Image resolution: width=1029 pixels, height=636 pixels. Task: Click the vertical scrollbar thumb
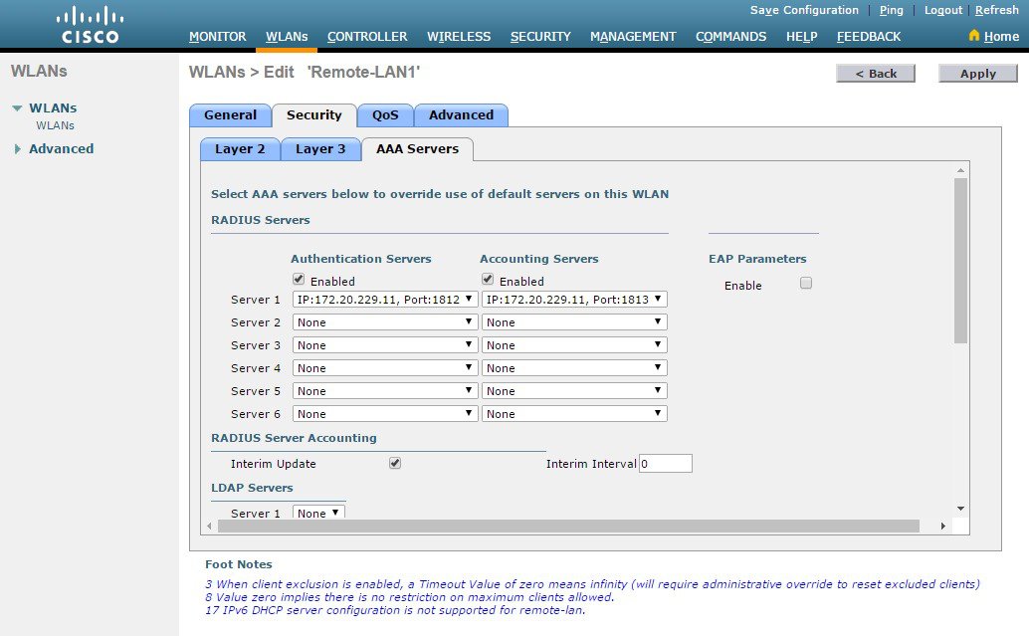[x=960, y=261]
